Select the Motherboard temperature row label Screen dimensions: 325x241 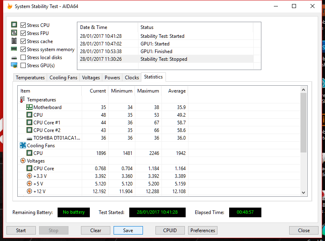(x=48, y=107)
